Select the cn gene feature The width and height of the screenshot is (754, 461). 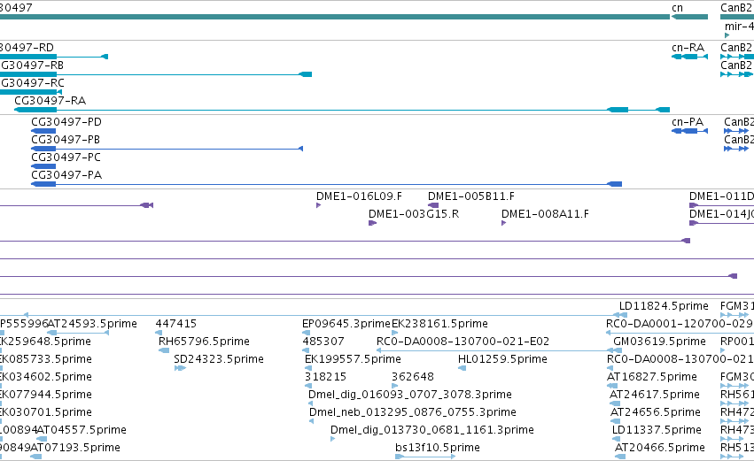pos(689,17)
